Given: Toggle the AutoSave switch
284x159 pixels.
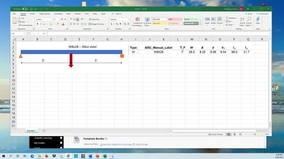Looking at the screenshot, I should click(x=25, y=8).
